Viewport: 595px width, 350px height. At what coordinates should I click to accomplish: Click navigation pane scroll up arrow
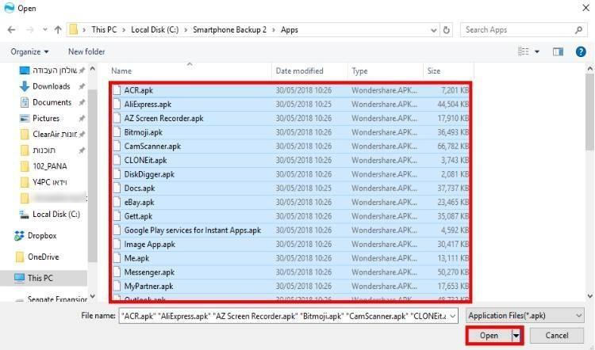click(x=92, y=70)
